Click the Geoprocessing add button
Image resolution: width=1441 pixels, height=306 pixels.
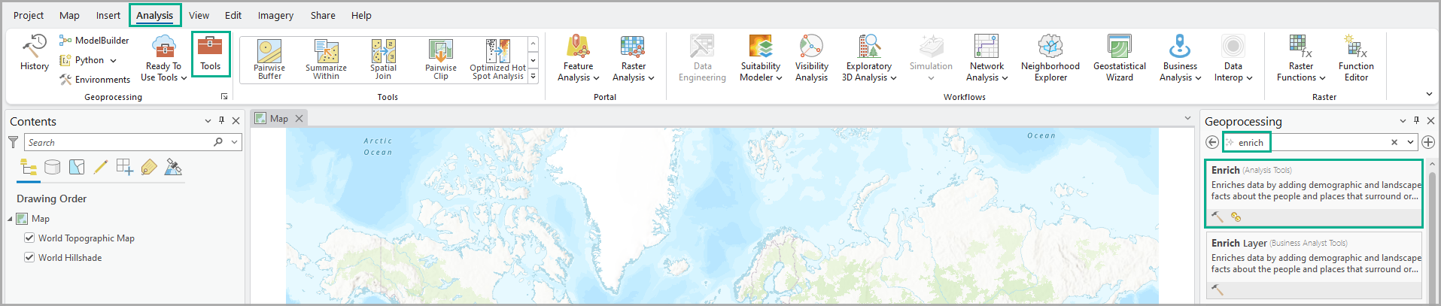click(x=1428, y=142)
